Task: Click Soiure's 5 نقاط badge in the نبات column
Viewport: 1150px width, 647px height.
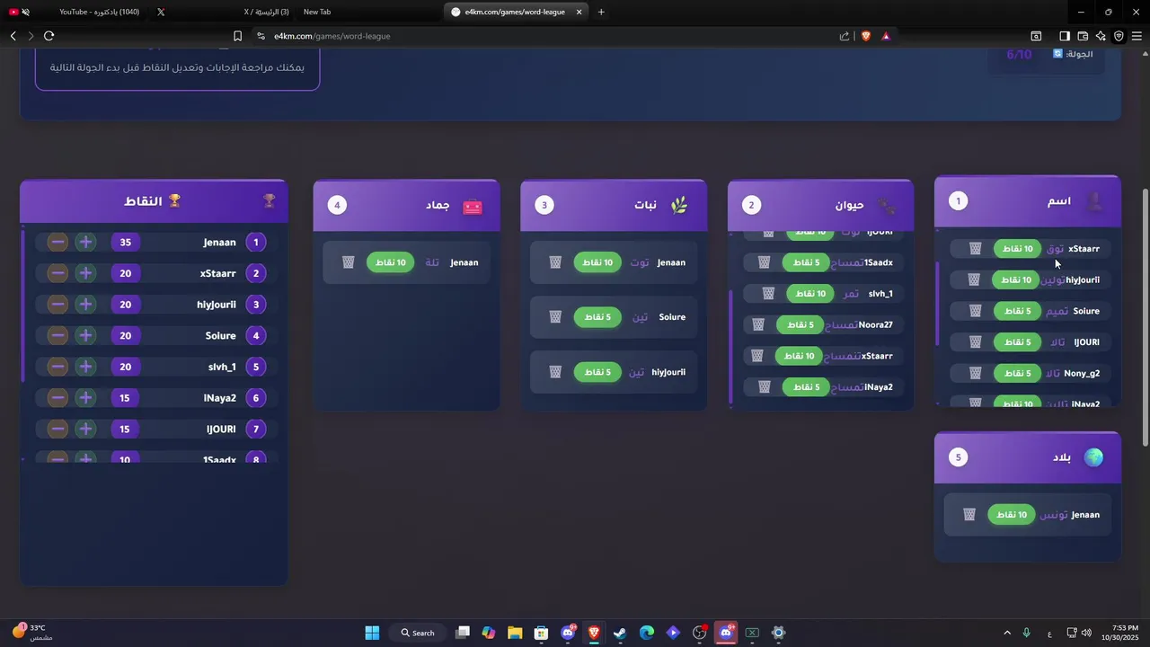Action: click(x=597, y=317)
